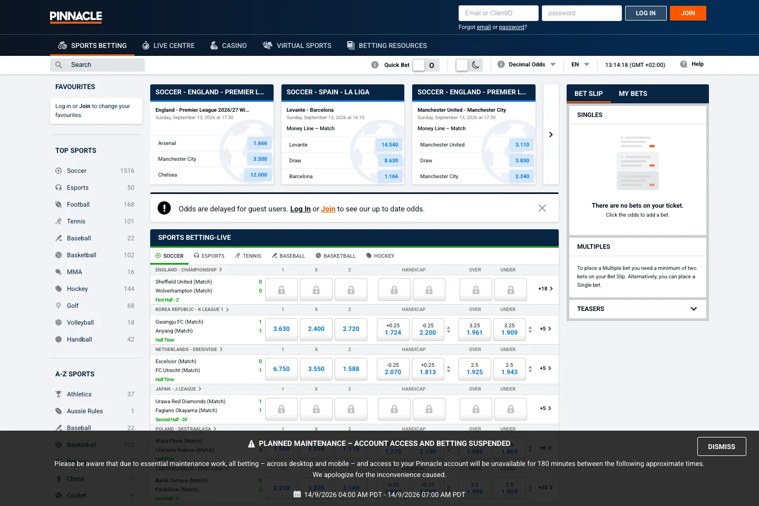The height and width of the screenshot is (506, 759).
Task: Click the alert icon in odds notice
Action: pos(164,208)
